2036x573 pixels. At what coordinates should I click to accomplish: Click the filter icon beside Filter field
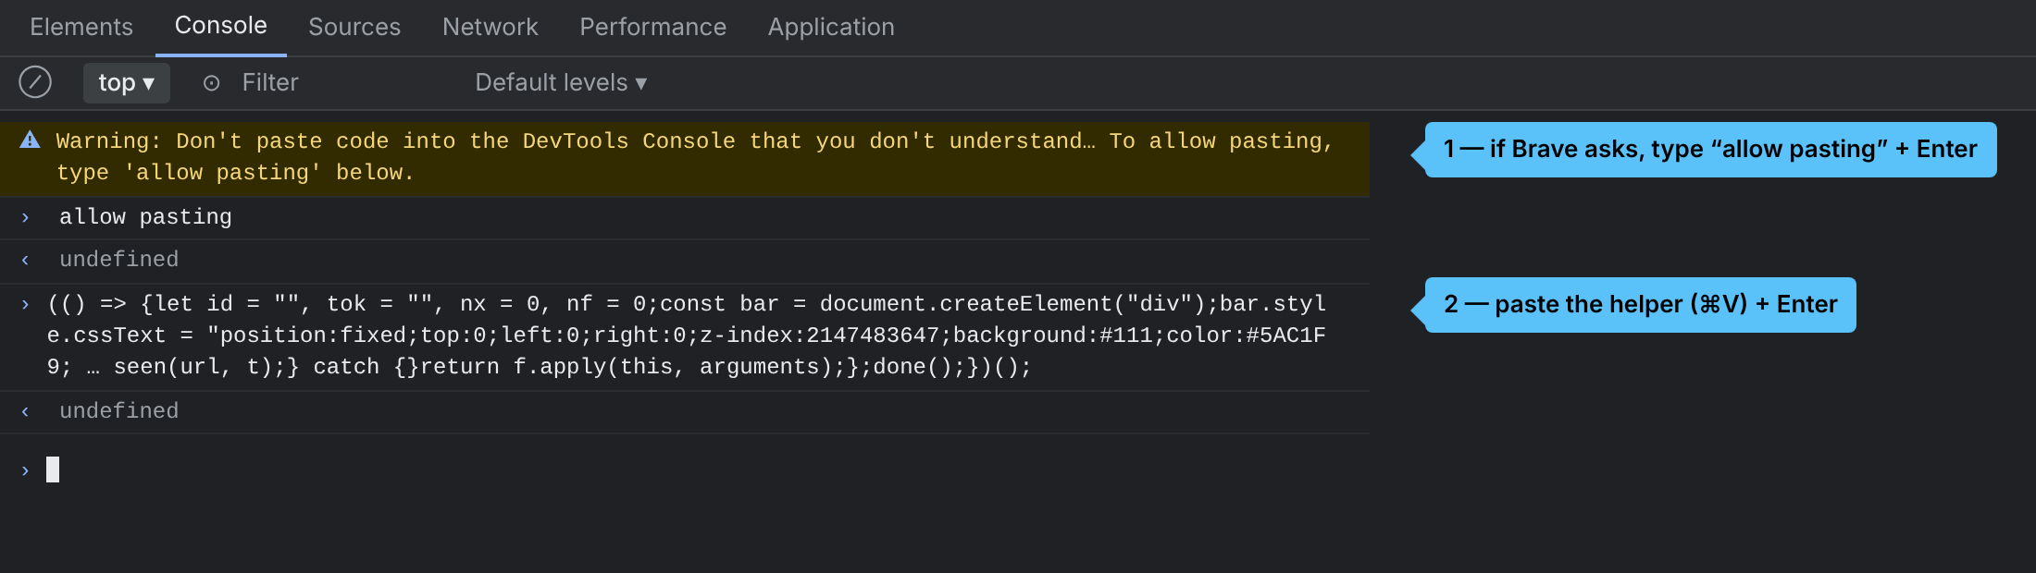click(x=211, y=83)
